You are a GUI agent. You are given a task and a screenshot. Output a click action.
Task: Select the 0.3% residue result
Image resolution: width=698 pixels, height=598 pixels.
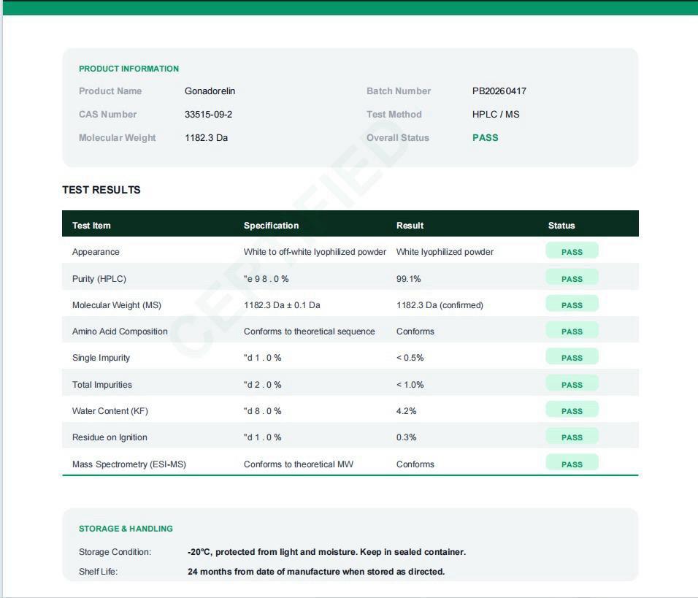tap(406, 437)
